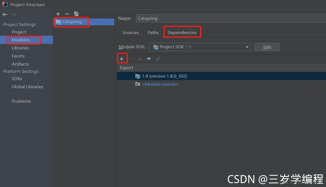Viewport: 326px width, 187px height.
Task: Remove selected module with minus icon
Action: 67,14
